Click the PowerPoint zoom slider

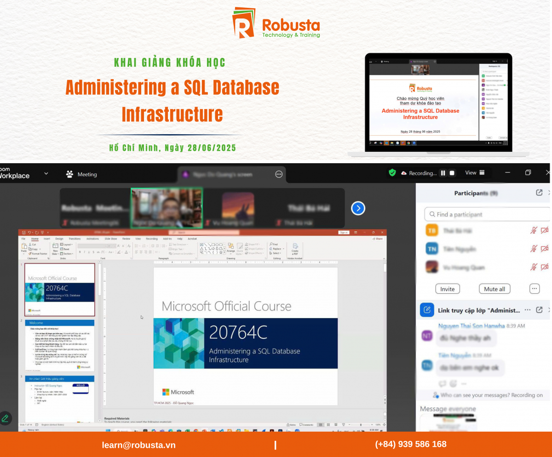tap(361, 425)
